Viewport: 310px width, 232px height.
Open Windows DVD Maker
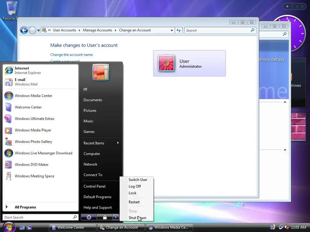(41, 165)
